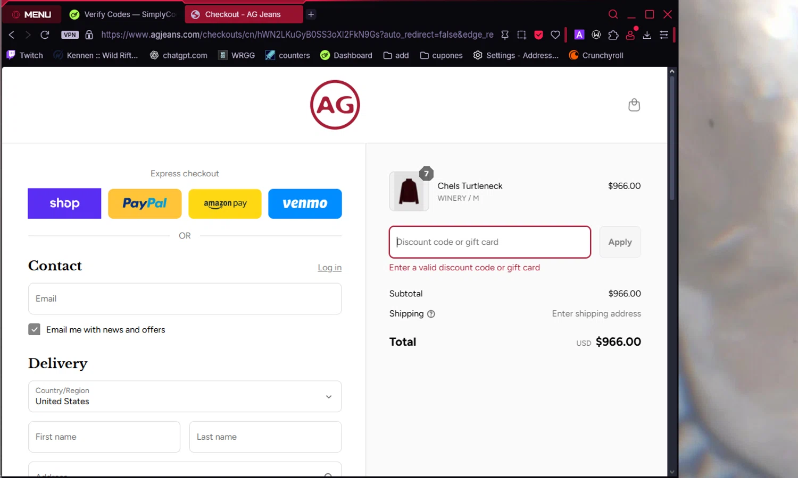Open the Easy Setup sliders icon
This screenshot has height=478, width=798.
pyautogui.click(x=664, y=35)
